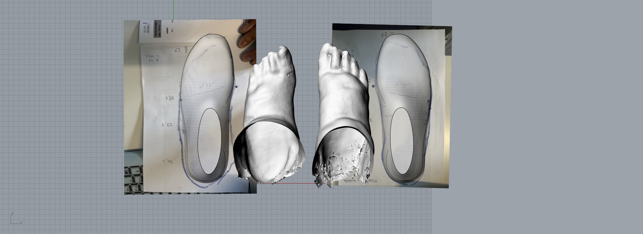Click the handwritten "28,5" on left sheet

[x=170, y=98]
